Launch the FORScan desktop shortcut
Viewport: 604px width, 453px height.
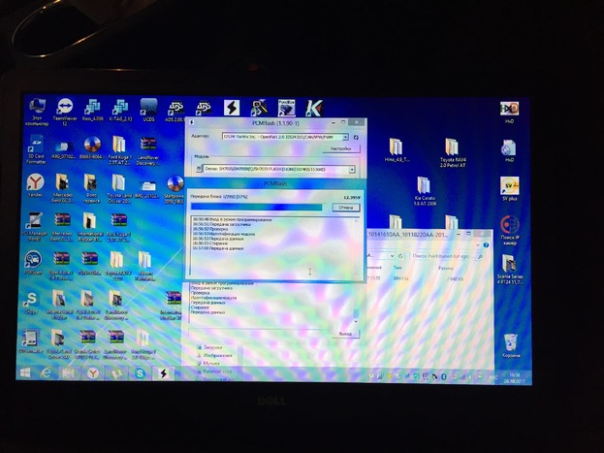click(x=33, y=261)
